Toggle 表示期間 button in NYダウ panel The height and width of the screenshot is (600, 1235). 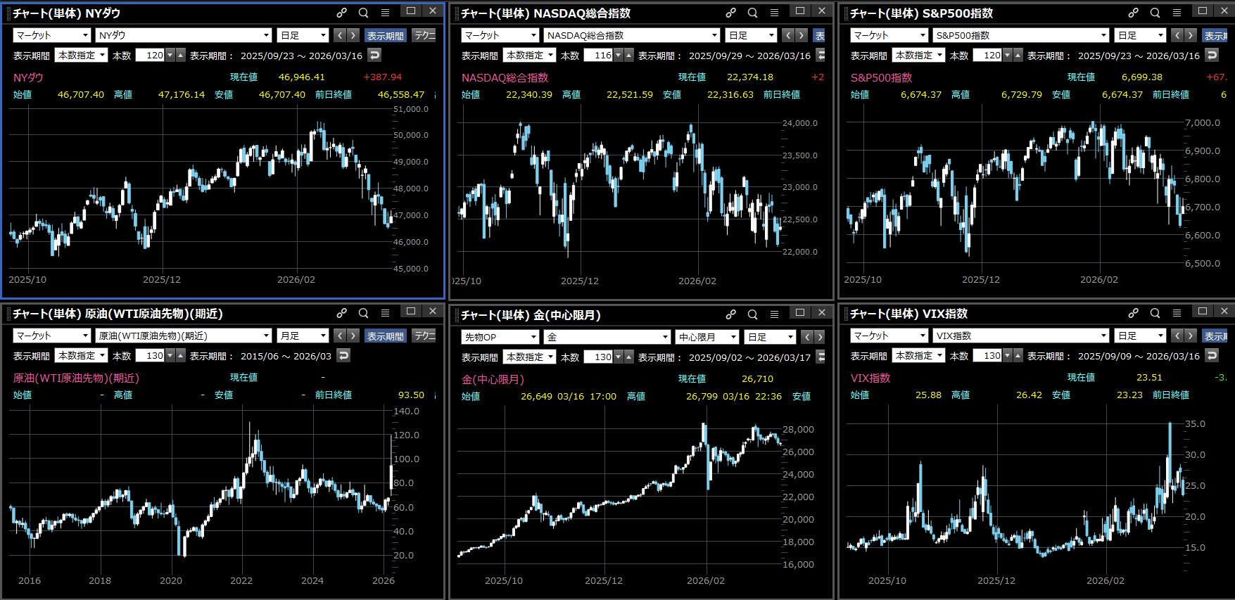click(x=385, y=35)
